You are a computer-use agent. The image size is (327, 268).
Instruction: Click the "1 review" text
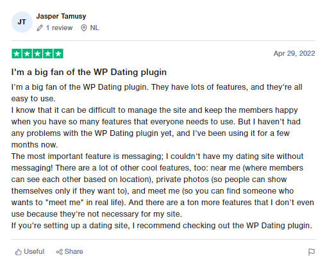(59, 28)
